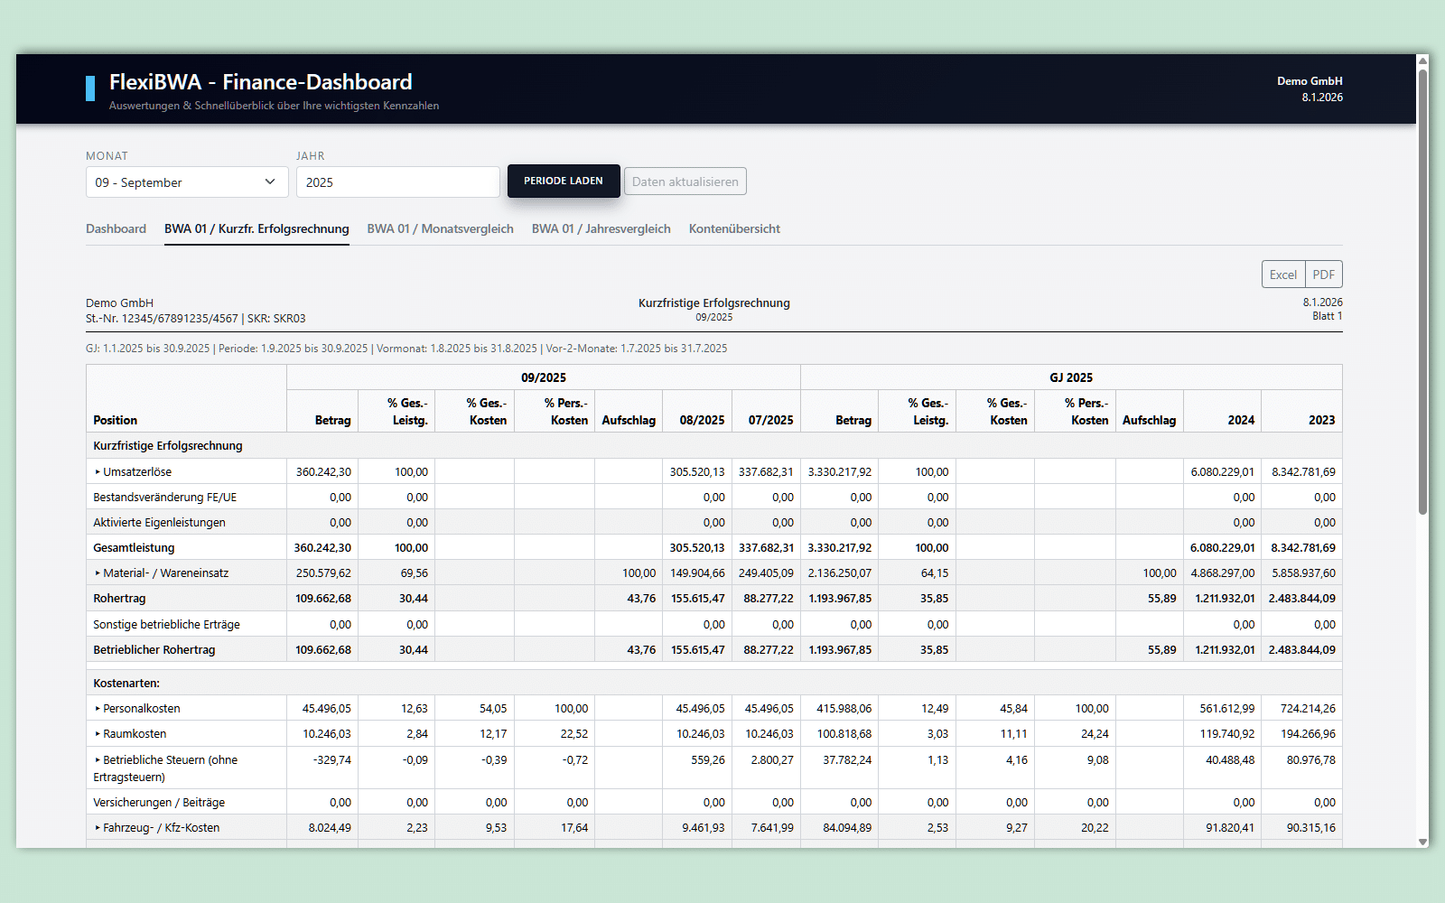Expand the Personalkosten row
1445x903 pixels.
point(98,709)
